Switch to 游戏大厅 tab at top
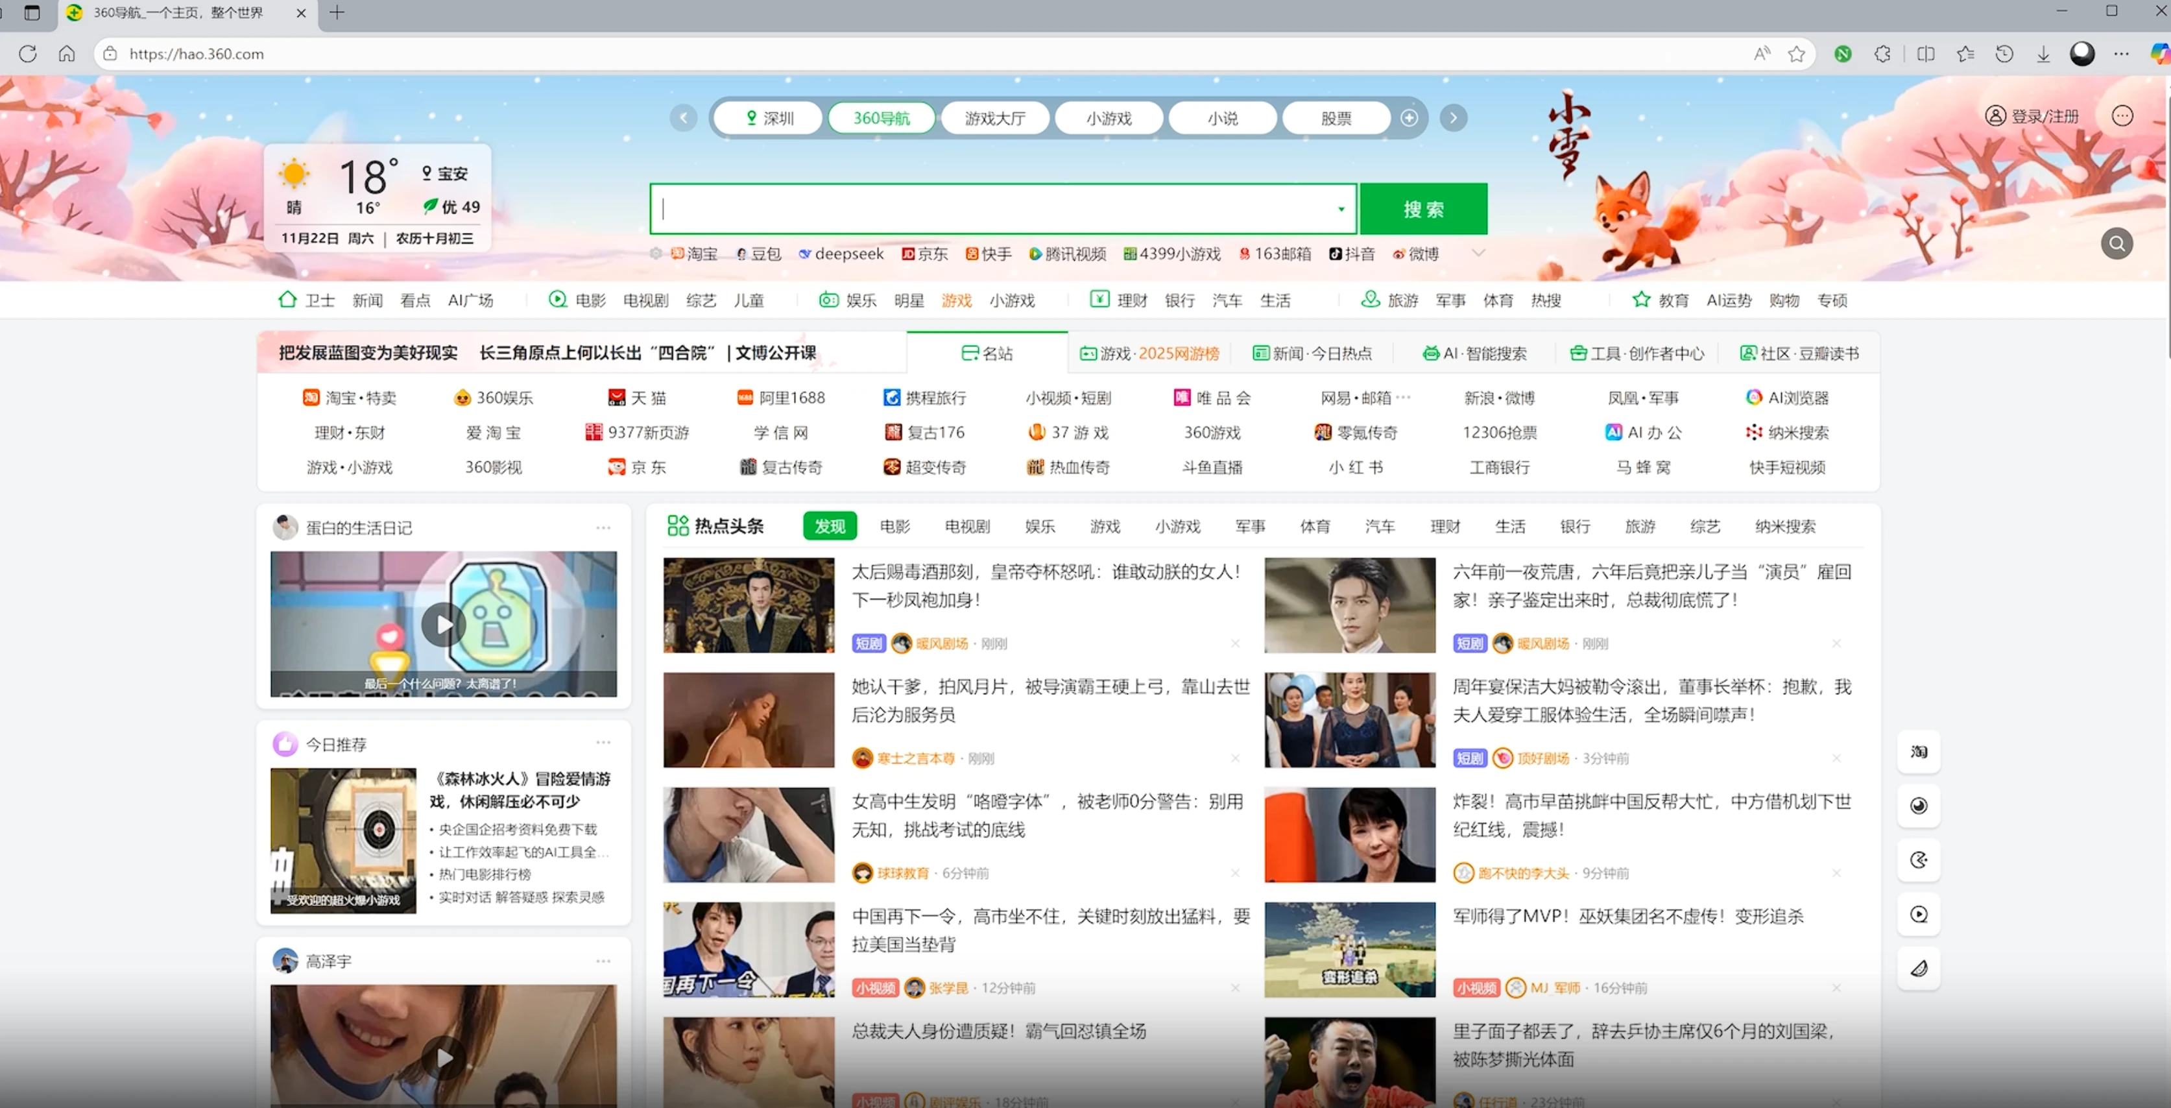This screenshot has height=1108, width=2171. (994, 118)
